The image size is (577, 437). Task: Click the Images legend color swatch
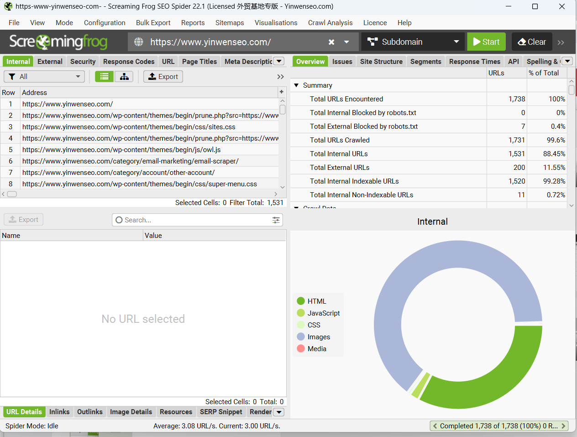pyautogui.click(x=301, y=337)
